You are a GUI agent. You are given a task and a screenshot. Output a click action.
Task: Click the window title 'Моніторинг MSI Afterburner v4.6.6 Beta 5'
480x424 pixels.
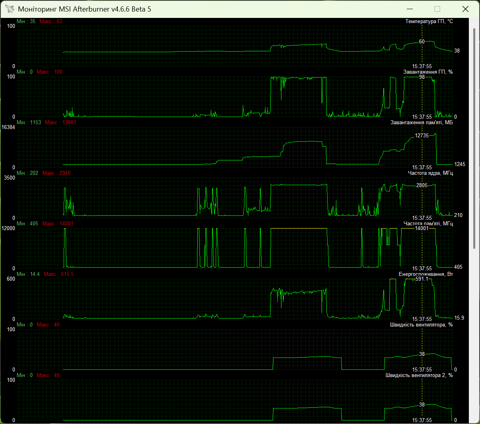tap(84, 9)
